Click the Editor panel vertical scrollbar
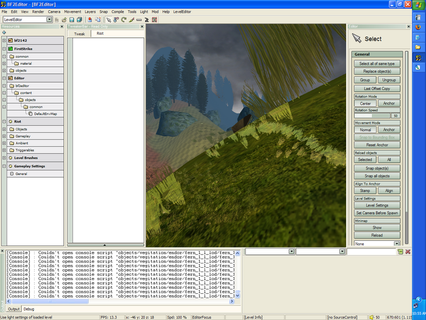This screenshot has width=426, height=320. coord(406,148)
